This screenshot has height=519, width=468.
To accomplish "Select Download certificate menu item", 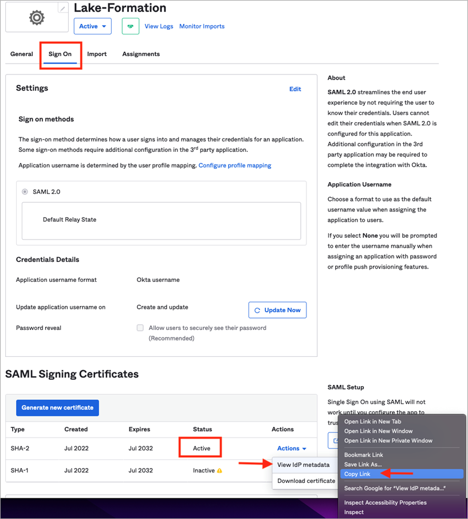I will (x=306, y=481).
